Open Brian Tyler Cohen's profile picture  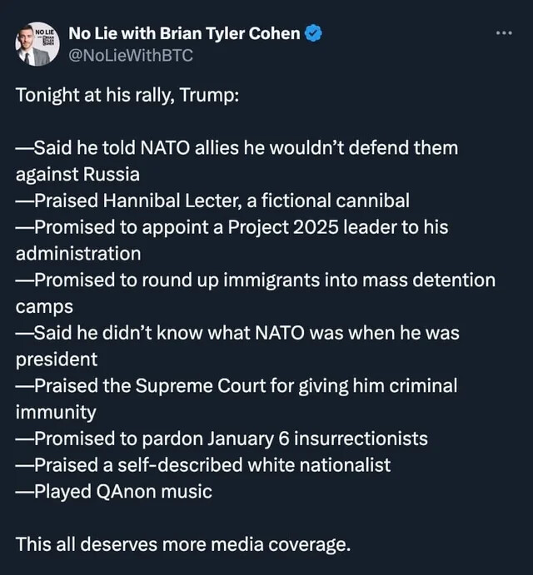37,44
